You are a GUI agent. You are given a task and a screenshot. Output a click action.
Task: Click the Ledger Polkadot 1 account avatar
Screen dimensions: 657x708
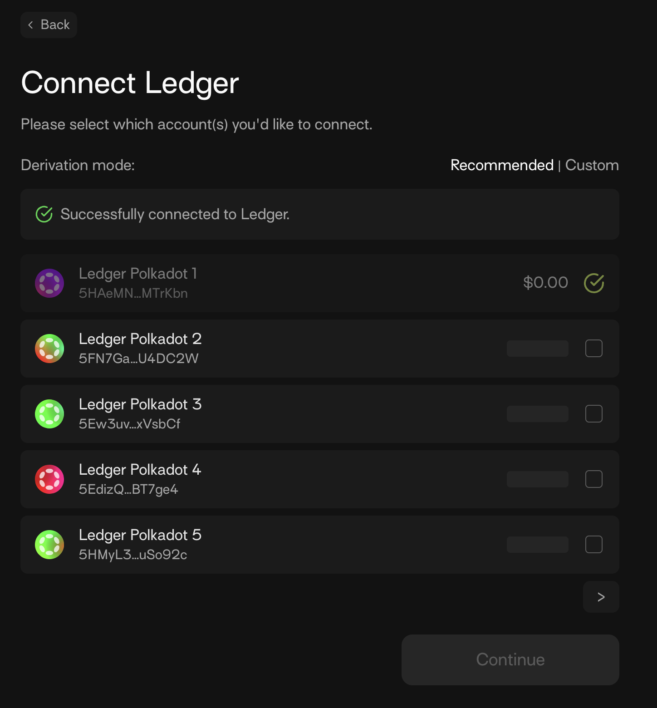49,283
